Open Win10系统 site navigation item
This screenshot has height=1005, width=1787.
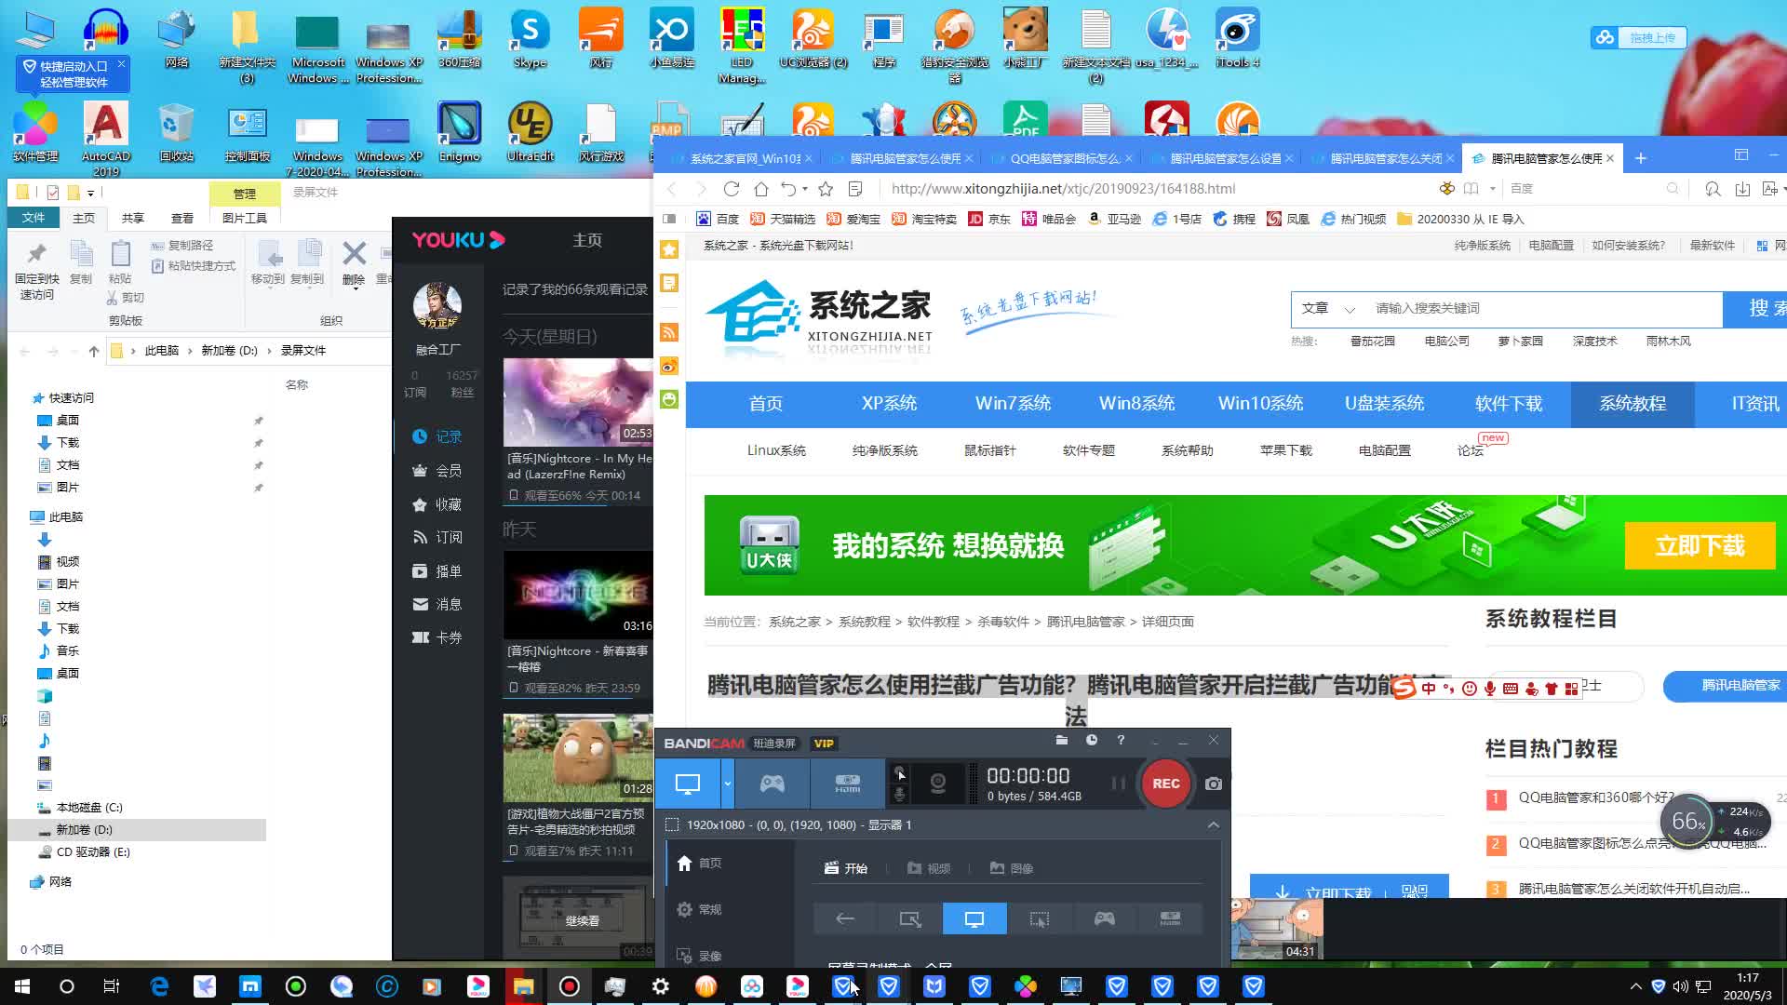1260,403
